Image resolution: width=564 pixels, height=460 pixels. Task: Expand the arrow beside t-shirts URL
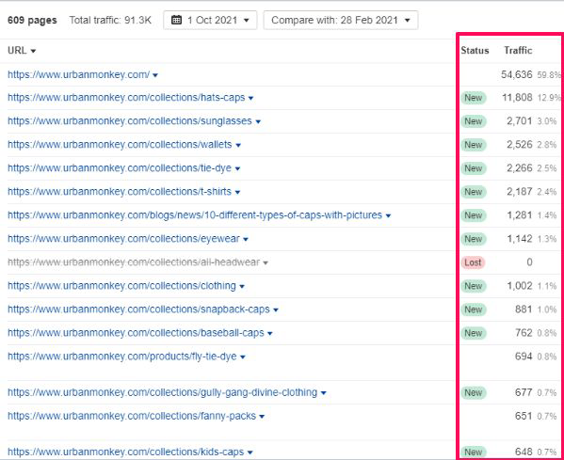coord(237,192)
